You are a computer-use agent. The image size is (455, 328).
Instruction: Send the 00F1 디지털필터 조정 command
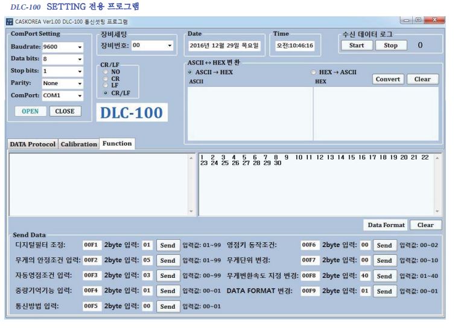(x=168, y=245)
